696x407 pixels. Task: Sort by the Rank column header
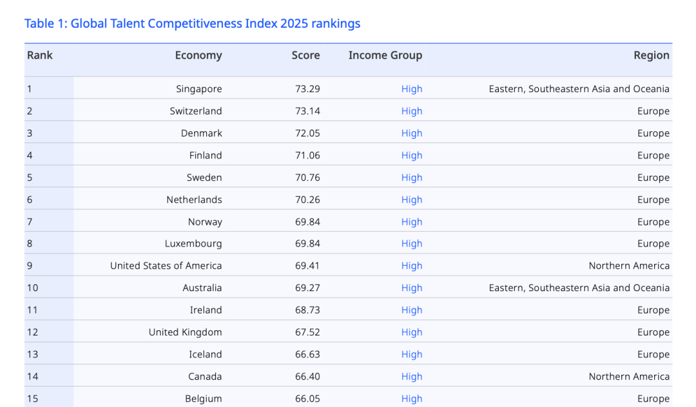click(39, 55)
